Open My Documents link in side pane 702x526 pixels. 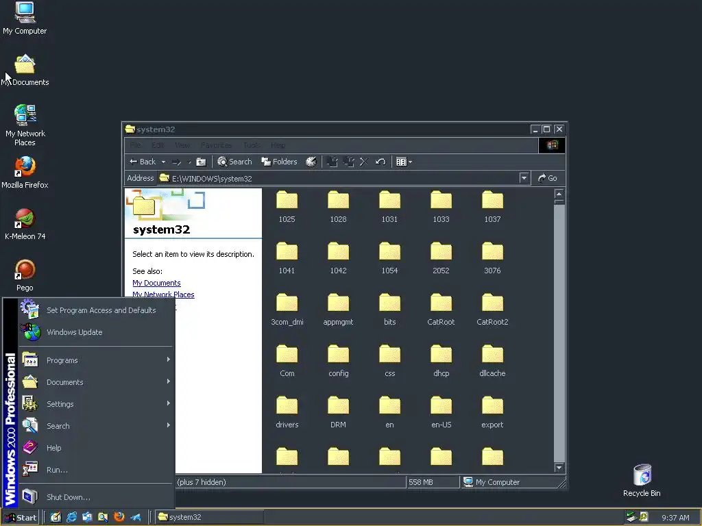[x=157, y=283]
